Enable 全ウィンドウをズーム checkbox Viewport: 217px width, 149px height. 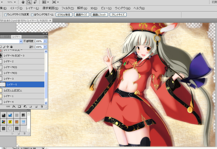32,15
